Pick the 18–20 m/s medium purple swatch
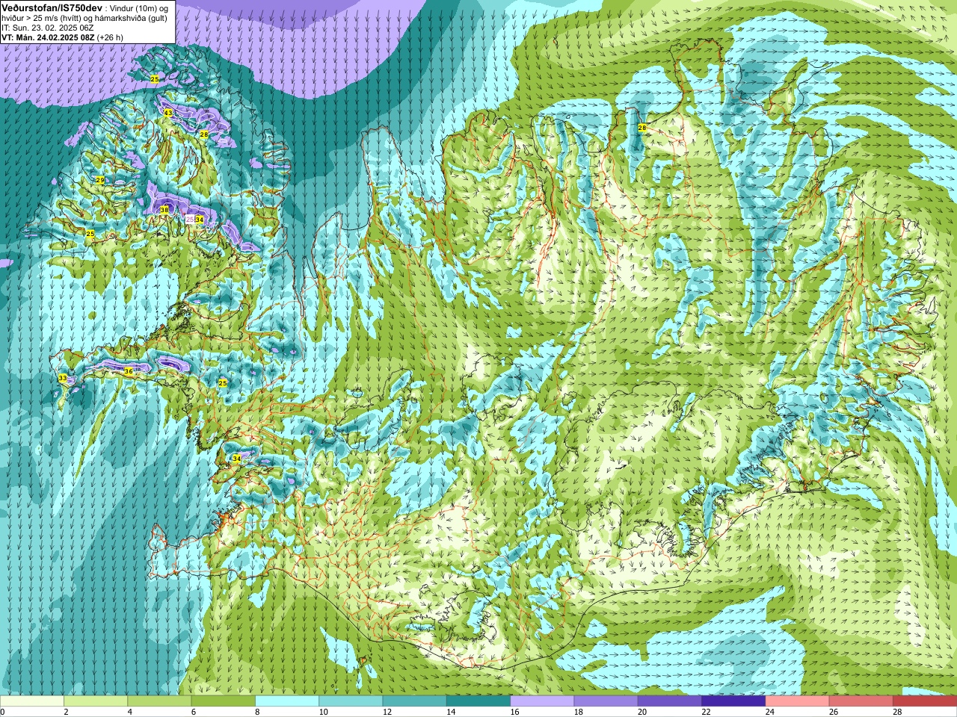Image resolution: width=957 pixels, height=717 pixels. coord(606,701)
